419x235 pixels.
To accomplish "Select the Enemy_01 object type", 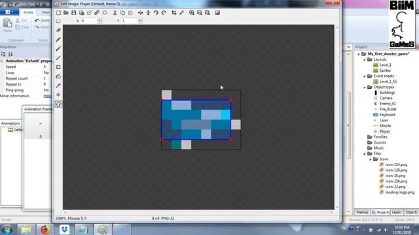I will click(388, 104).
